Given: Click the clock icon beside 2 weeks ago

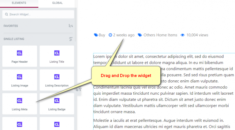Looking at the screenshot, I should click(110, 35).
